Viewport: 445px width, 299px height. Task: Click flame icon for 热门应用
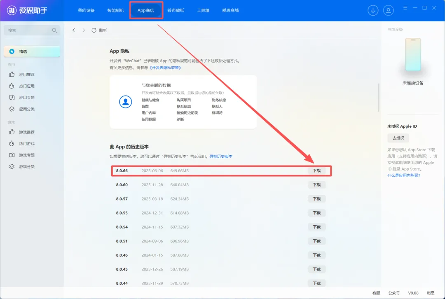pyautogui.click(x=12, y=86)
